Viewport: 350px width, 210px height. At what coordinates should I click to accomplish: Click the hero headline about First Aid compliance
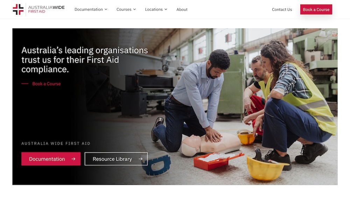85,60
